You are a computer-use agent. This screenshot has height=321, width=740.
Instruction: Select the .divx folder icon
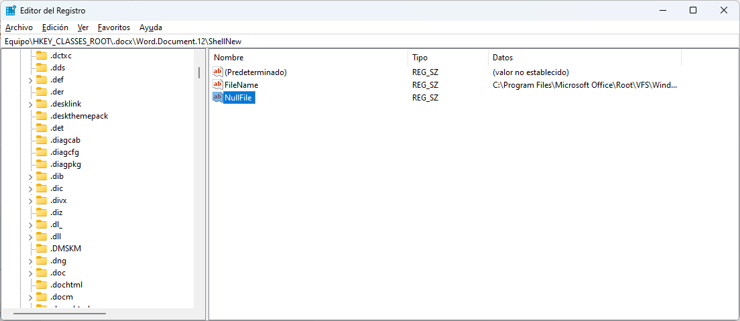[42, 200]
